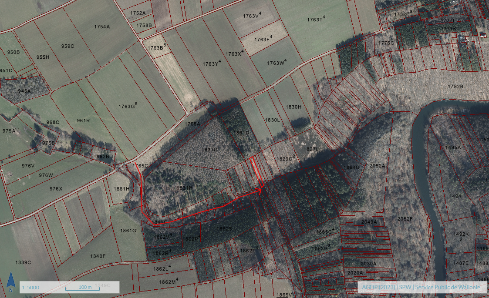Select the forest parcel 1831G
Screen dimensions: 489x298
click(x=209, y=150)
